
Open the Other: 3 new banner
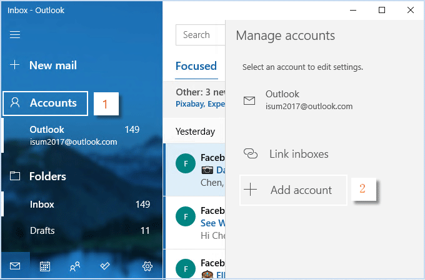point(194,98)
